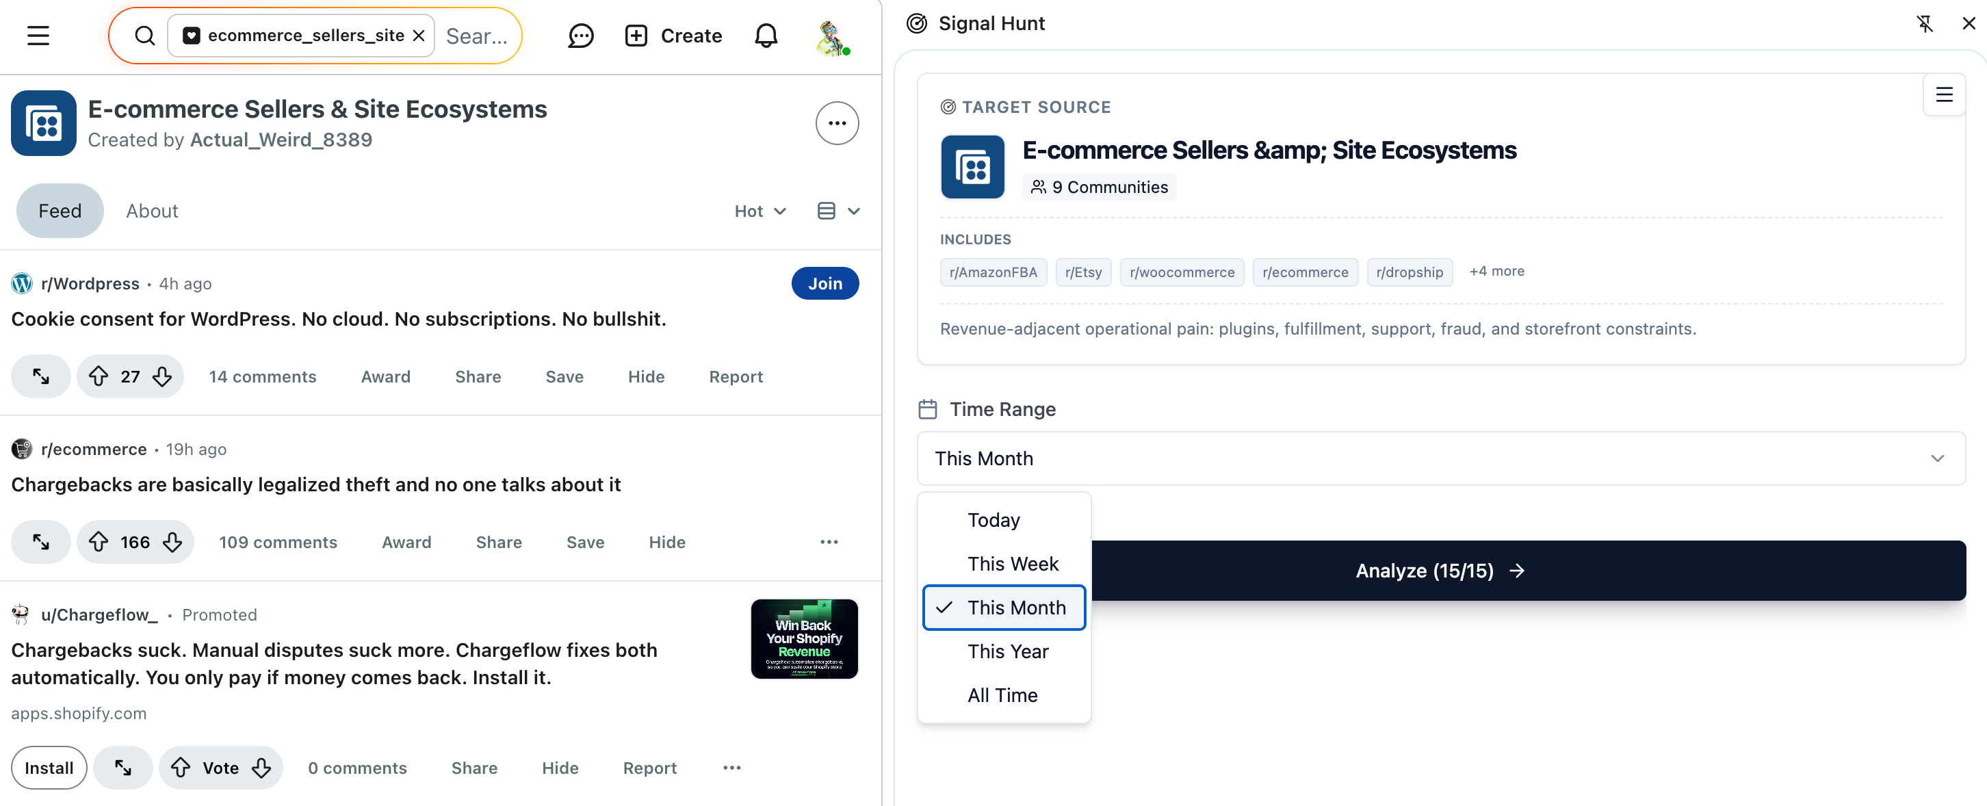The height and width of the screenshot is (806, 1987).
Task: Downvote the Chargebacks legalized theft post
Action: pos(173,542)
